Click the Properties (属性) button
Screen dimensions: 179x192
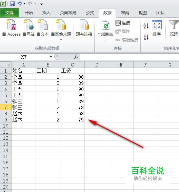tap(123, 32)
